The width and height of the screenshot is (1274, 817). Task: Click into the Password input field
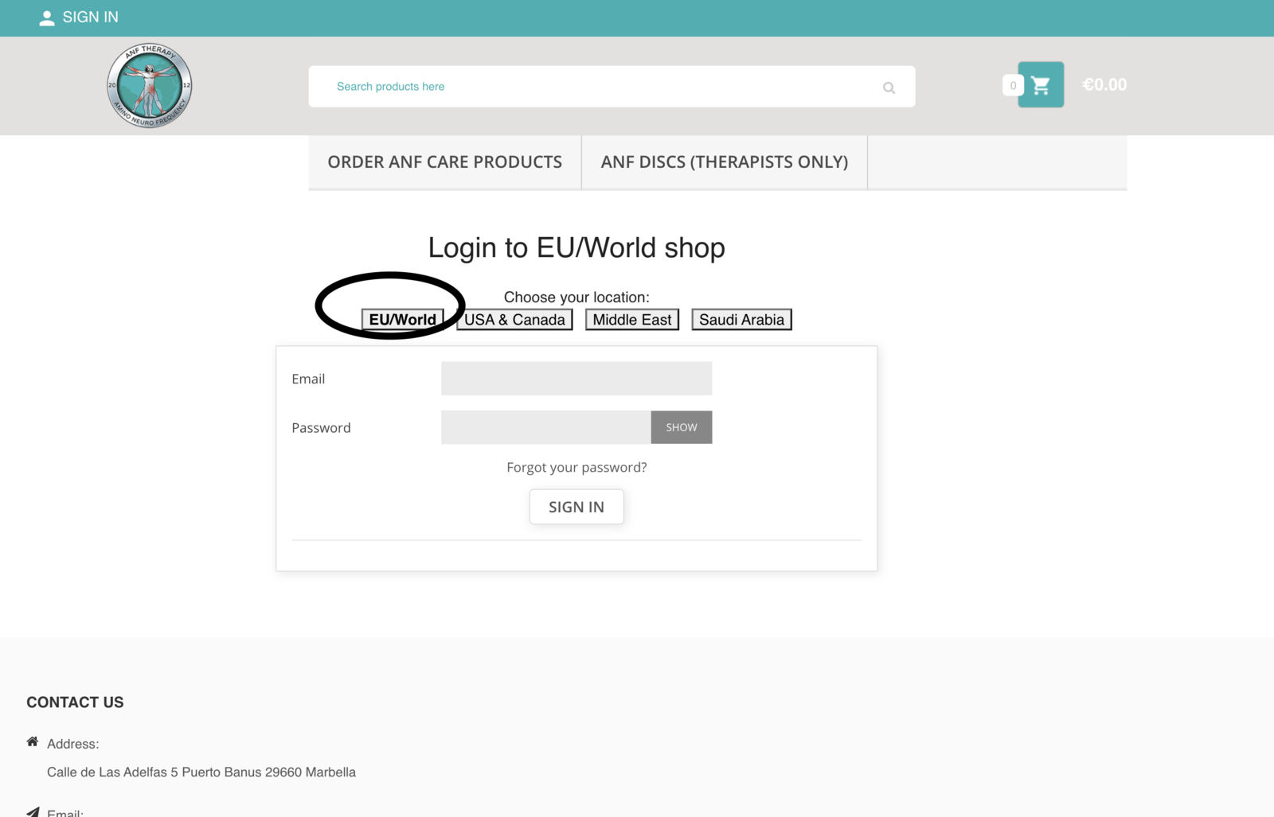(x=546, y=427)
